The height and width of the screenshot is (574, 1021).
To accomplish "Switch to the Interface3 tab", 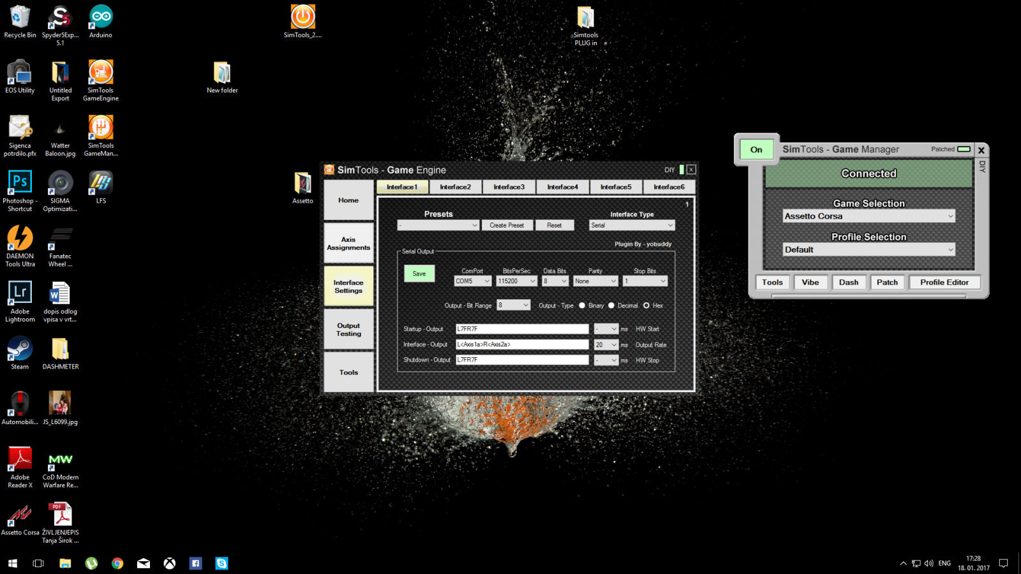I will click(509, 187).
